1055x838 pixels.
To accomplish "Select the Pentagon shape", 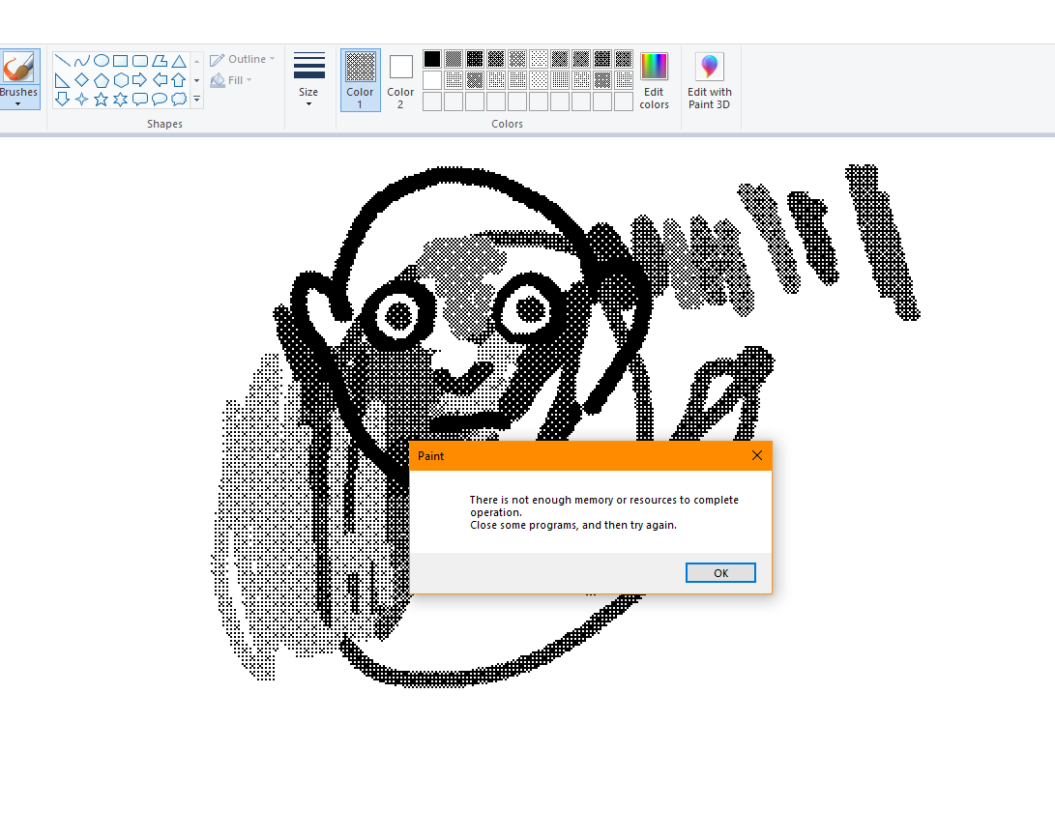I will pyautogui.click(x=101, y=80).
